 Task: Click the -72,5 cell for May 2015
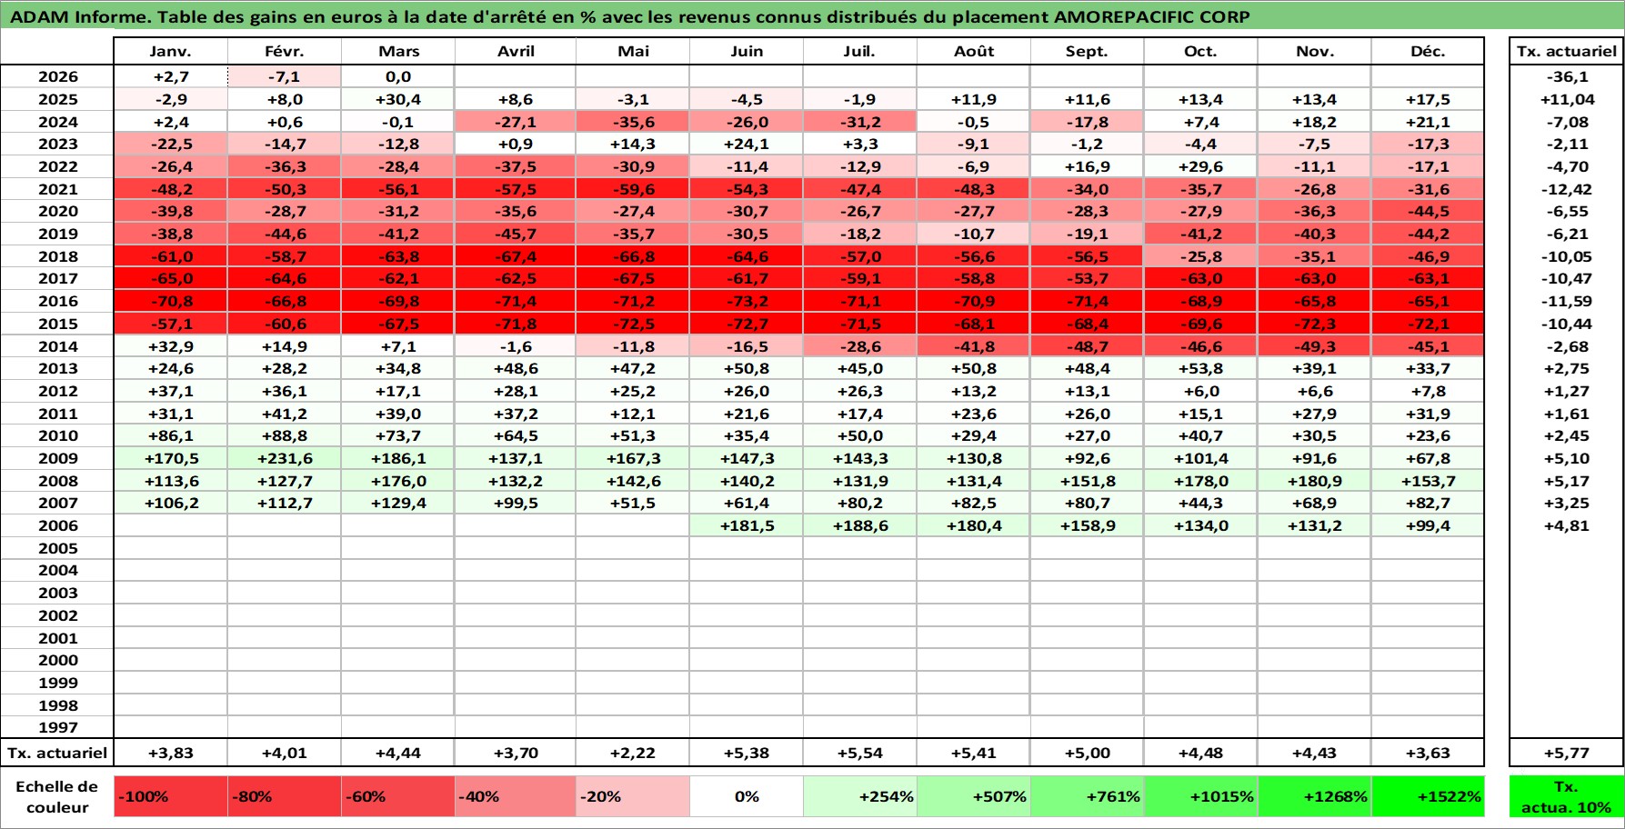[x=633, y=324]
